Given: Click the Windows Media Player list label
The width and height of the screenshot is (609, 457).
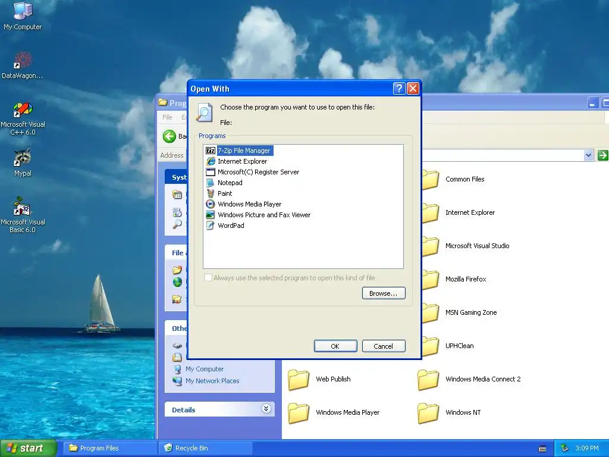Looking at the screenshot, I should tap(249, 204).
